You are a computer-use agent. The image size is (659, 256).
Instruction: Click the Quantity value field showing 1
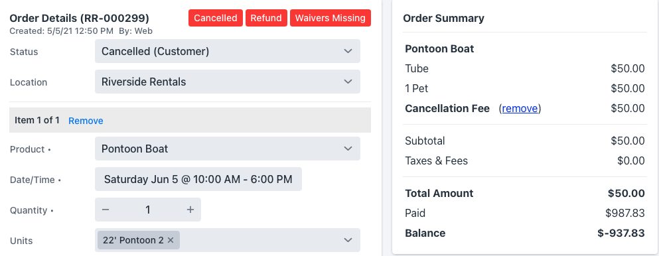[x=148, y=210]
